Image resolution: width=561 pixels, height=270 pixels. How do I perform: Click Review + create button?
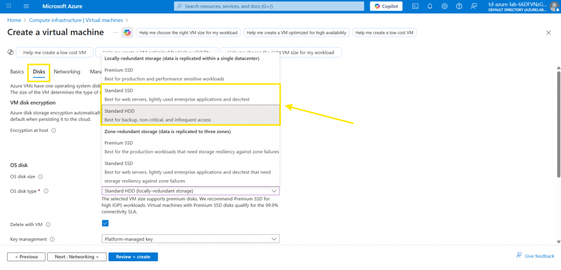click(x=133, y=257)
